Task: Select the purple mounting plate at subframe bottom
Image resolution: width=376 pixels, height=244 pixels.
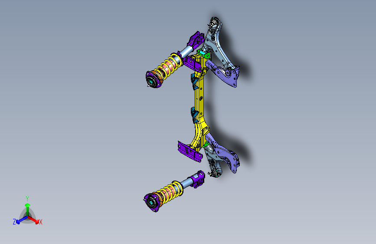Action: coord(190,152)
